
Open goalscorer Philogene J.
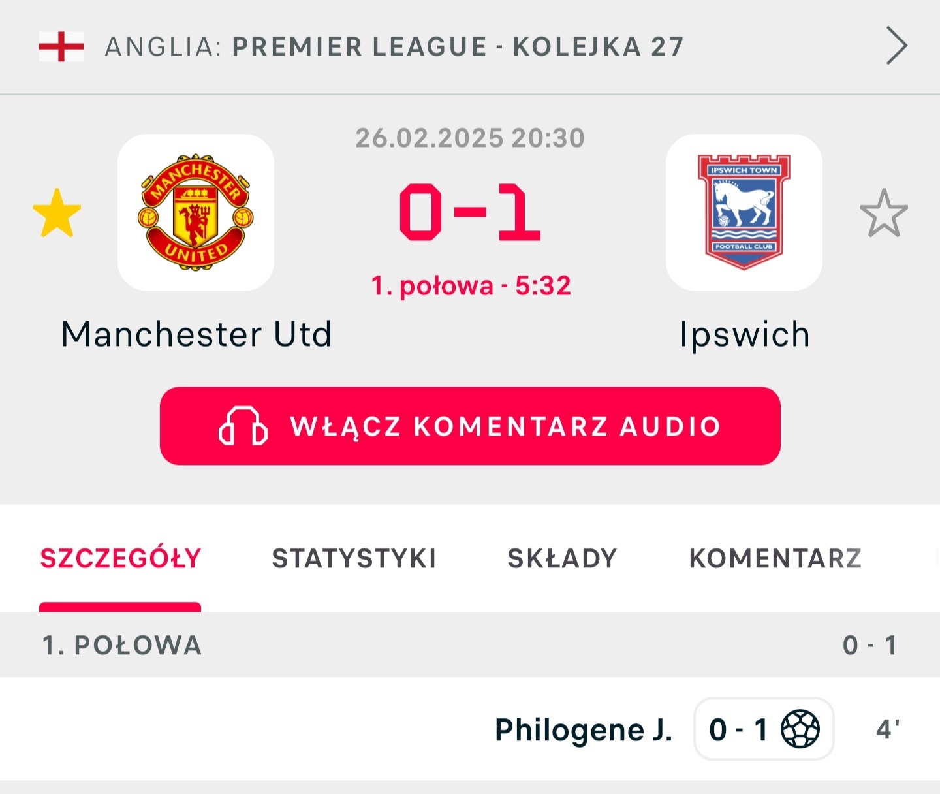584,729
